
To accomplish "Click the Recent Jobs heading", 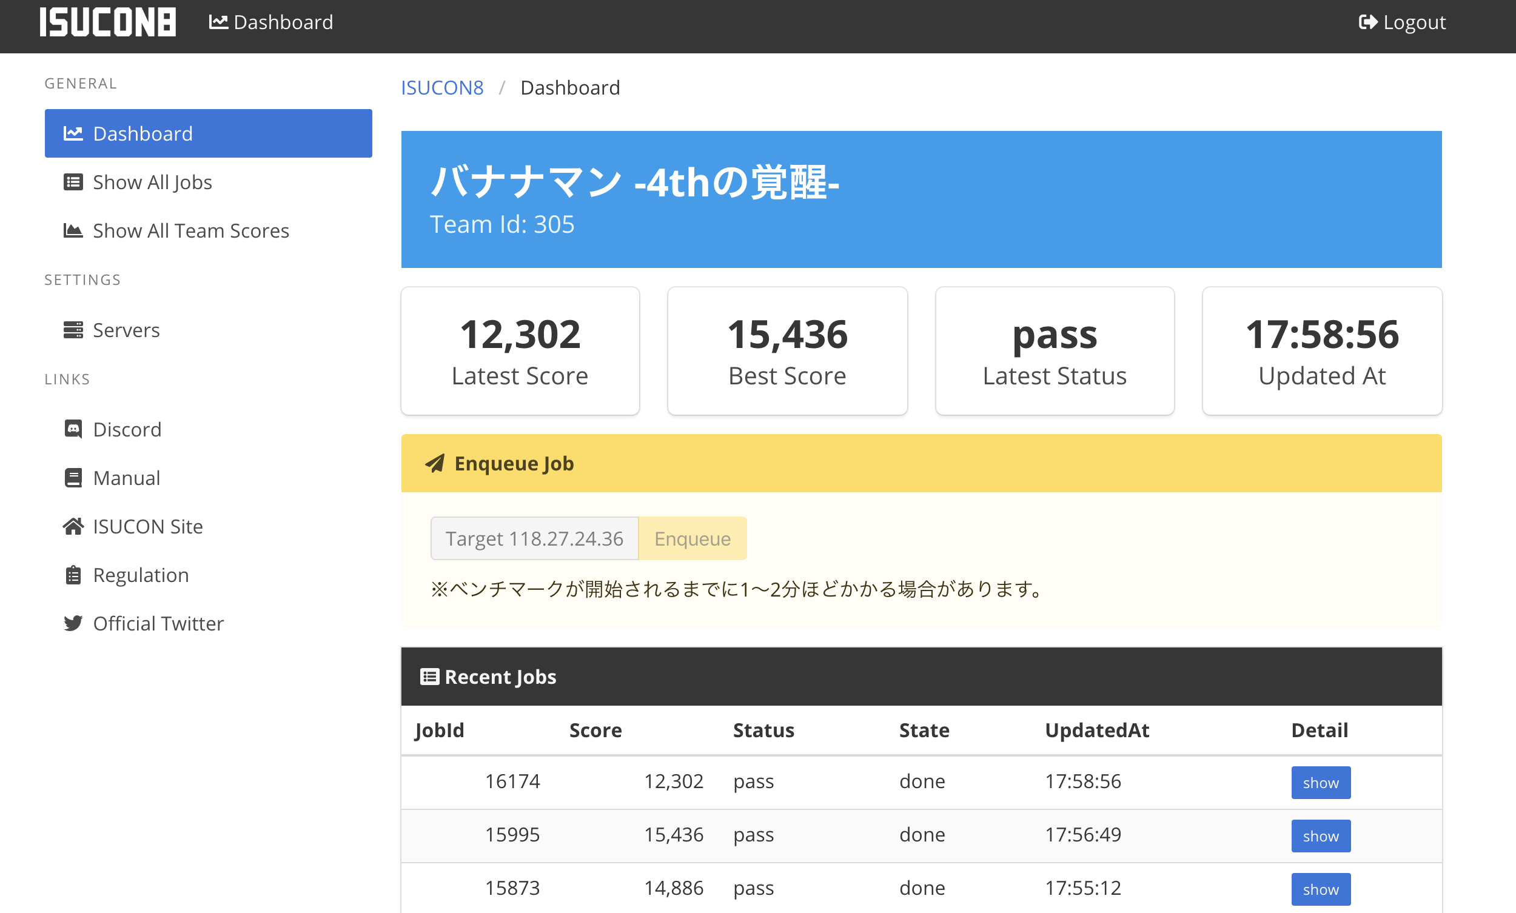I will pos(500,677).
